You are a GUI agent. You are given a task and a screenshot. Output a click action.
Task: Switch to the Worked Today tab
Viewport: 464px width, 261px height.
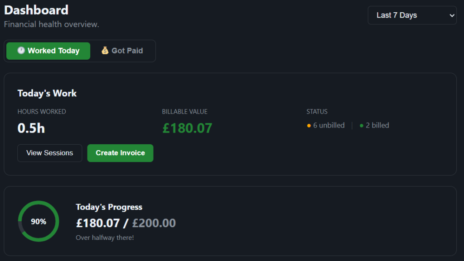coord(48,51)
